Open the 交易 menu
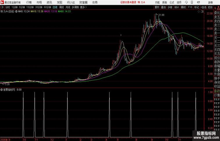 click(x=95, y=2)
